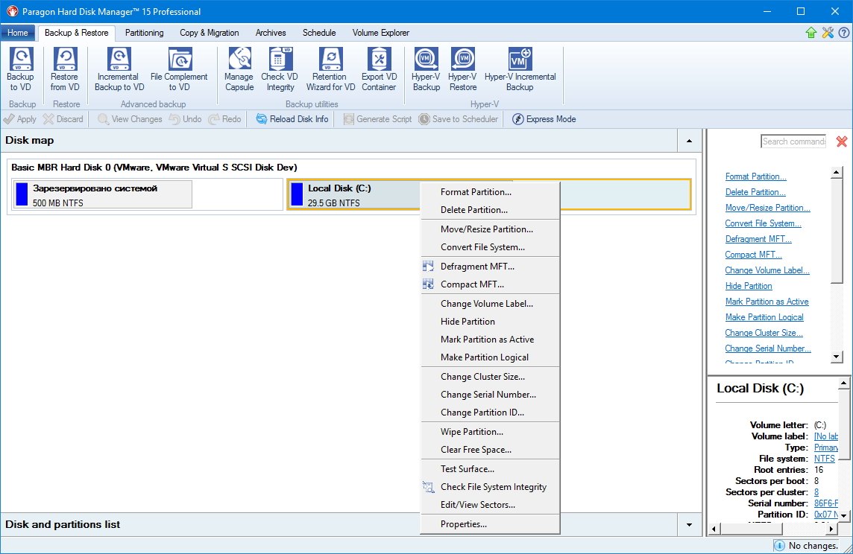Viewport: 853px width, 554px height.
Task: Choose Format Partition from context menu
Action: click(x=476, y=192)
